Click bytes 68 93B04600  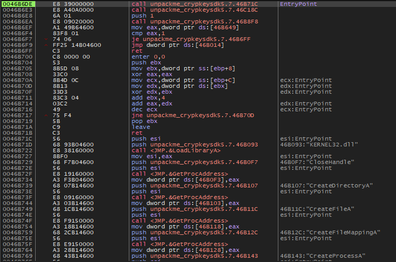[x=73, y=144]
